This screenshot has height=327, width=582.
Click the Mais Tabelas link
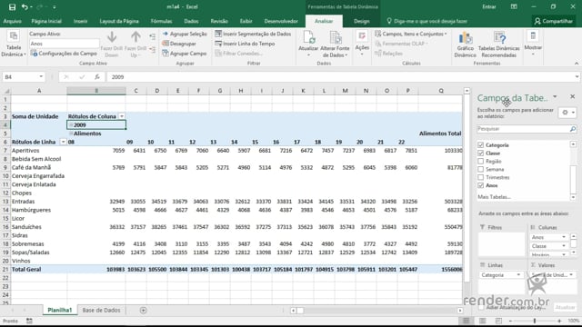click(494, 197)
